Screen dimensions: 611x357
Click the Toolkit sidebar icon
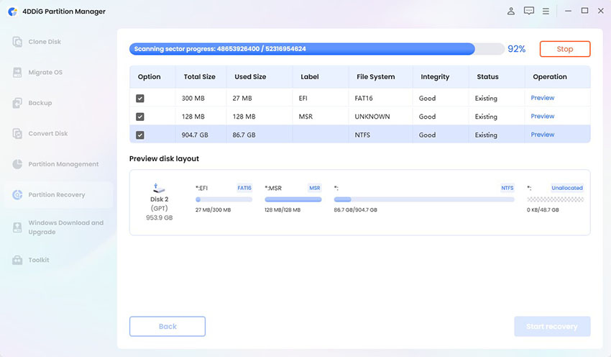pyautogui.click(x=17, y=260)
